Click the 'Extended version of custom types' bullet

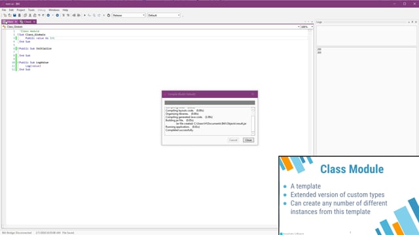point(338,195)
